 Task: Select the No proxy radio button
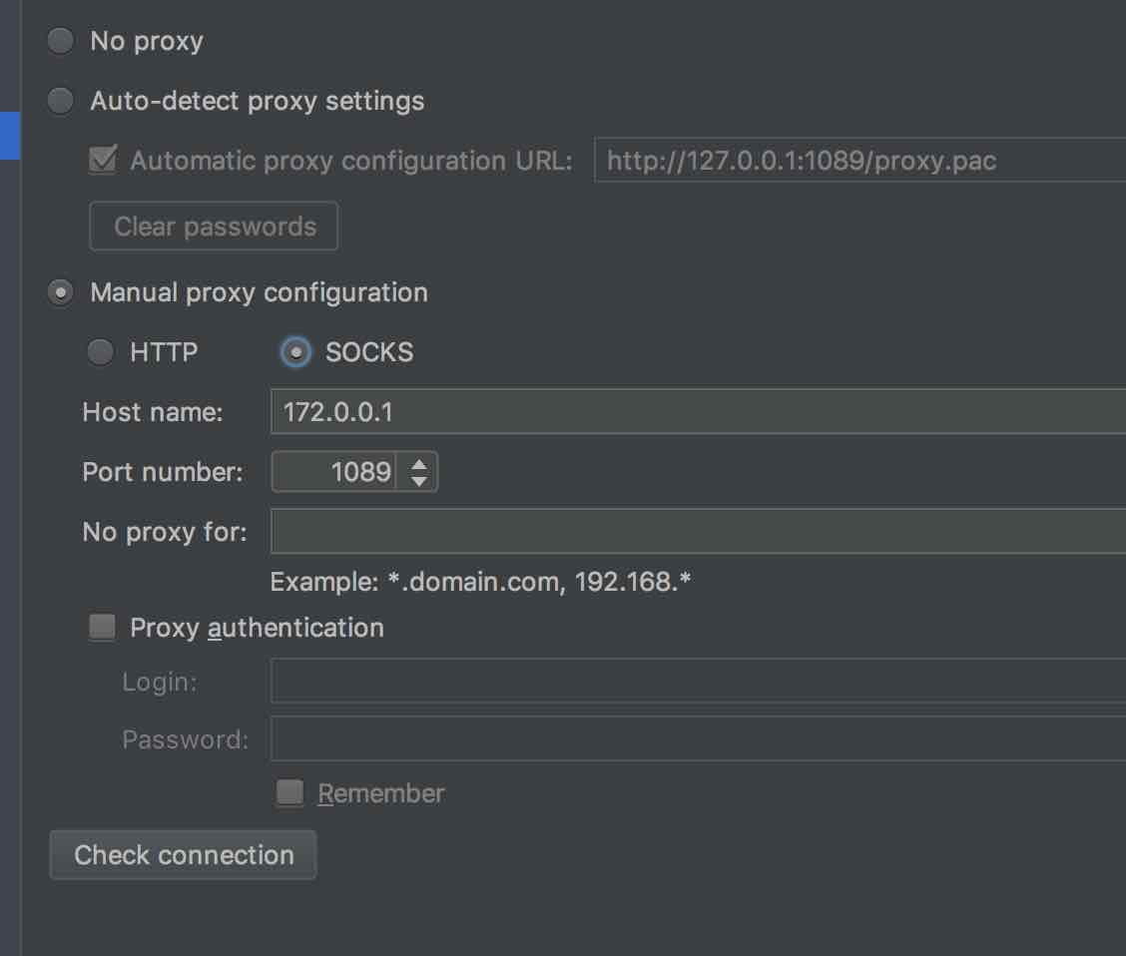point(60,41)
